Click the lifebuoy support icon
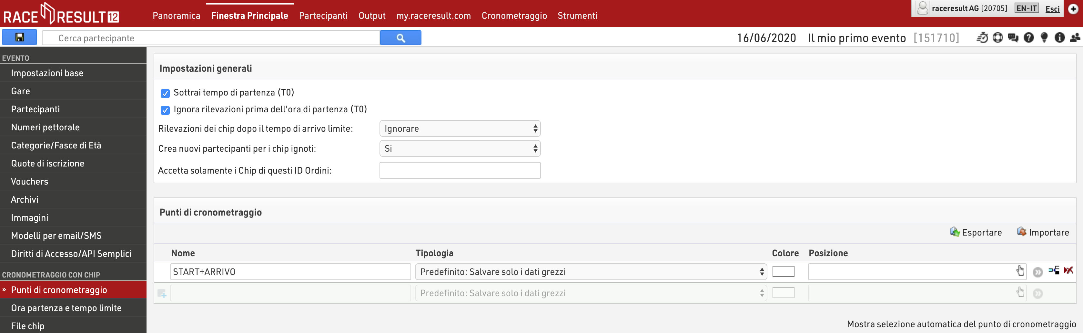This screenshot has width=1083, height=333. point(998,38)
